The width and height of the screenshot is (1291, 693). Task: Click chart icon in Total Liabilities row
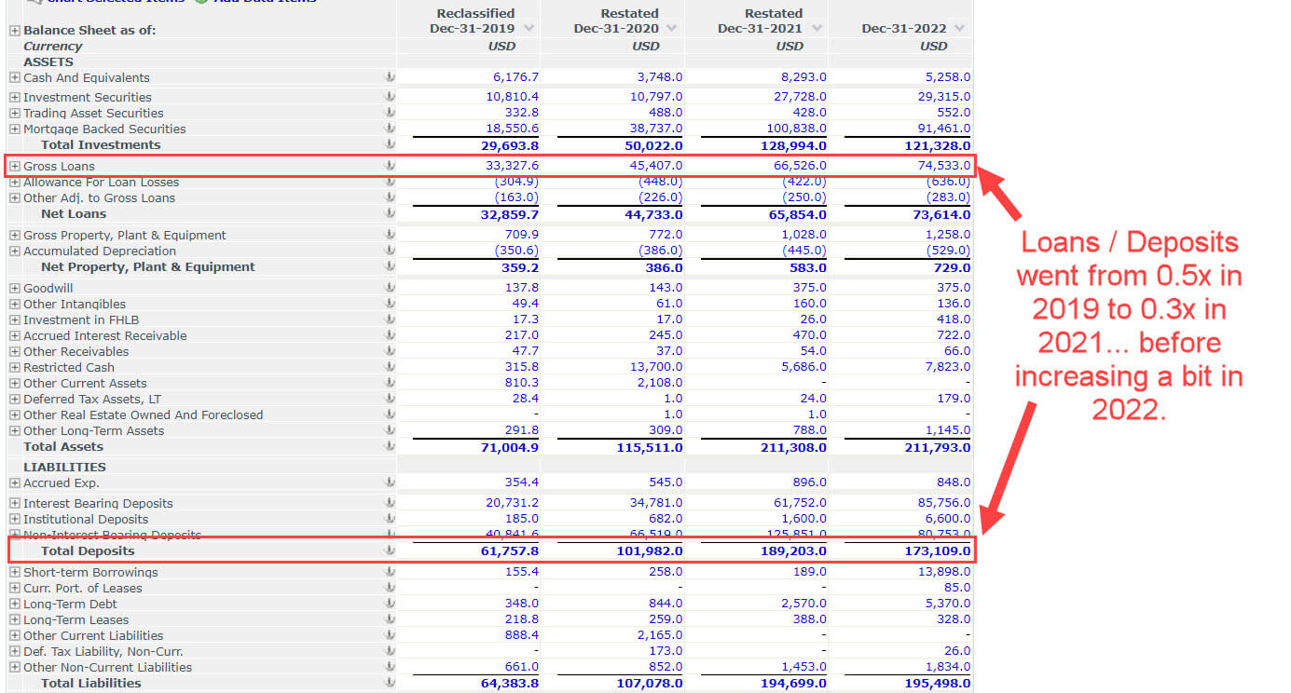[390, 683]
